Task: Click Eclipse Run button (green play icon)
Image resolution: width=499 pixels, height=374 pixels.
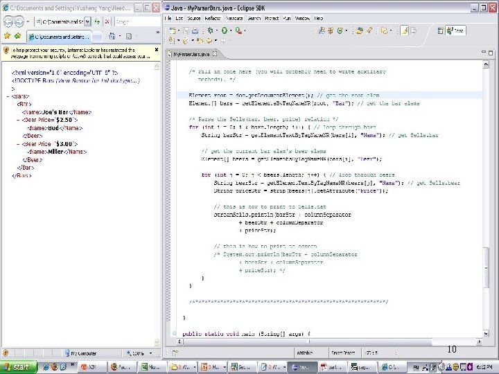Action: pos(225,30)
